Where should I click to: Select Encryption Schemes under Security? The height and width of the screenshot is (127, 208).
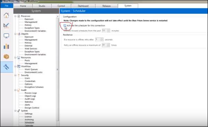(x=34, y=87)
